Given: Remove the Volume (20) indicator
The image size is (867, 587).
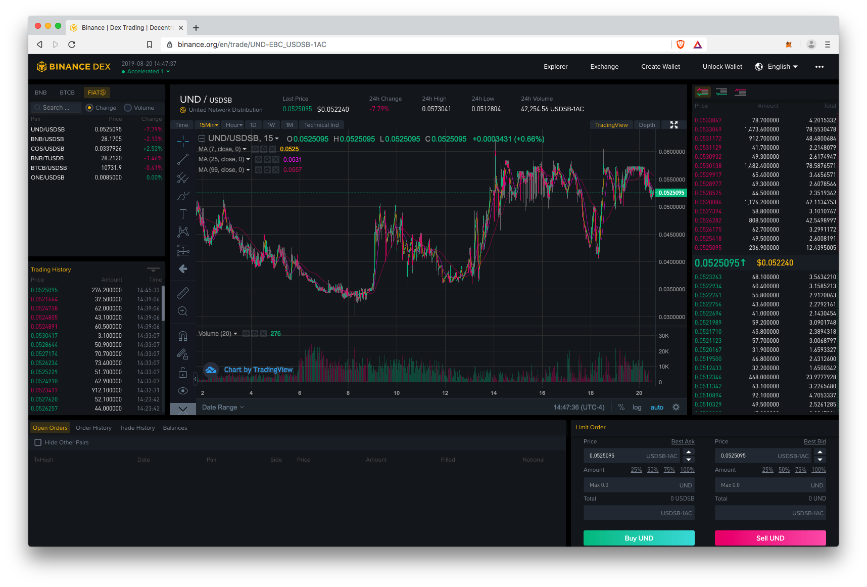Looking at the screenshot, I should (263, 334).
